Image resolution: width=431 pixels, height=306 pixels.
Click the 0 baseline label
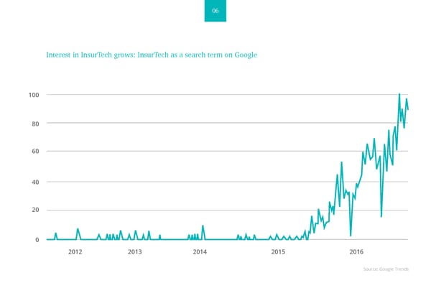pyautogui.click(x=37, y=240)
